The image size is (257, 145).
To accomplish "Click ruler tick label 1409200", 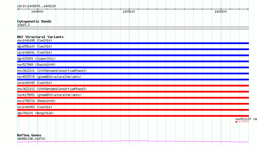I will tap(221, 12).
